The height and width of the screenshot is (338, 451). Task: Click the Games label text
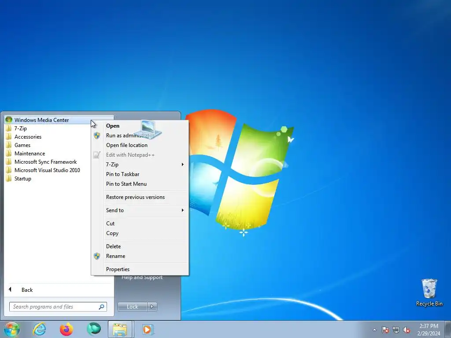tap(22, 145)
